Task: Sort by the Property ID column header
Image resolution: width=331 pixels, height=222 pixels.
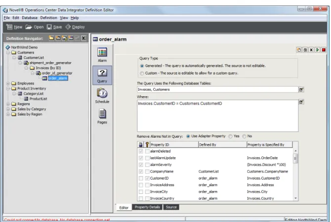Action: [x=174, y=145]
